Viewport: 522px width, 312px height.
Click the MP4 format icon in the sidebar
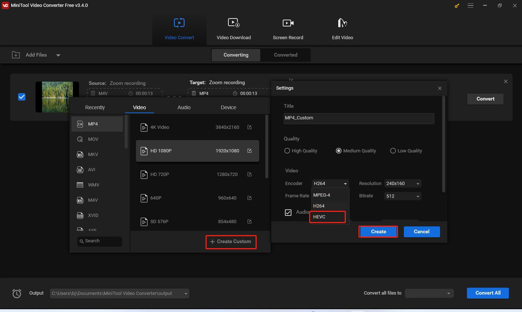click(x=80, y=124)
